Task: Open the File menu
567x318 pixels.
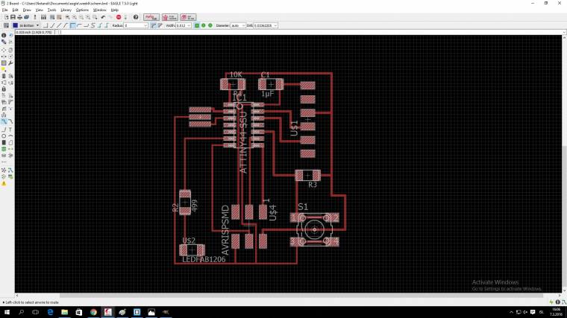Action: pyautogui.click(x=4, y=10)
